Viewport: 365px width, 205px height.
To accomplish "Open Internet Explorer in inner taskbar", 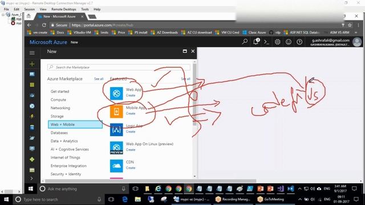I will pos(158,188).
